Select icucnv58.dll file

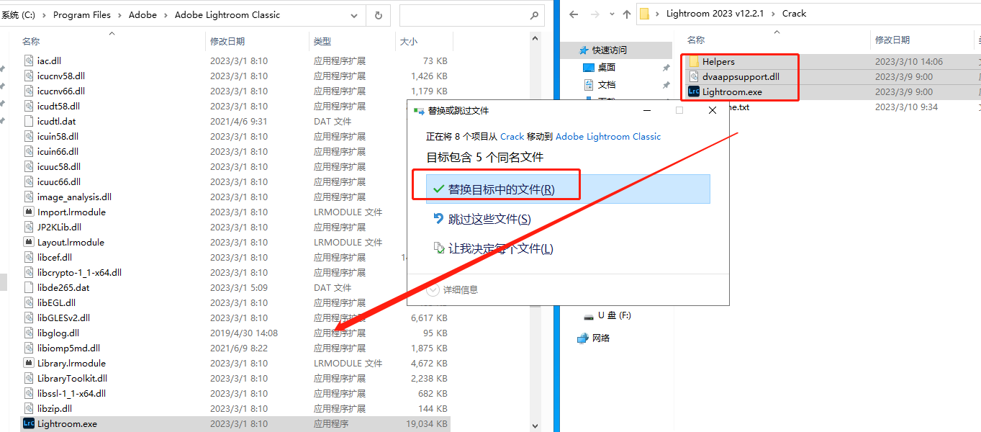(x=61, y=76)
